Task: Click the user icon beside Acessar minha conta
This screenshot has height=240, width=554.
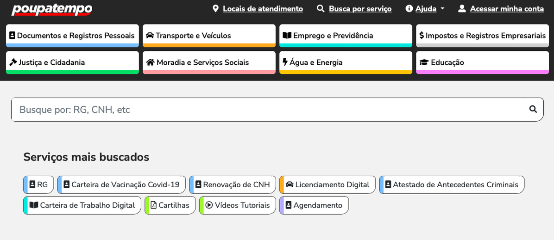Action: pyautogui.click(x=462, y=9)
